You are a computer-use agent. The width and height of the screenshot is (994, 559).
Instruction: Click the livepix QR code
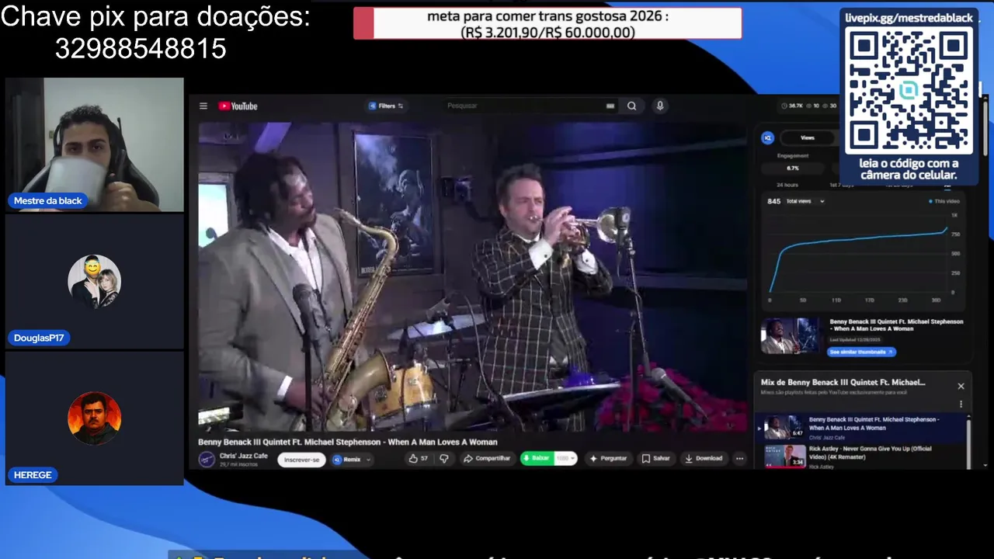coord(909,92)
